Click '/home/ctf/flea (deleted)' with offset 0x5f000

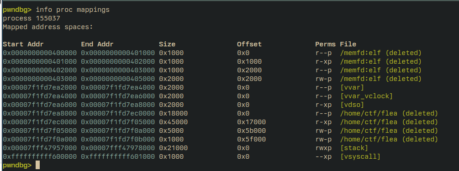(x=389, y=140)
